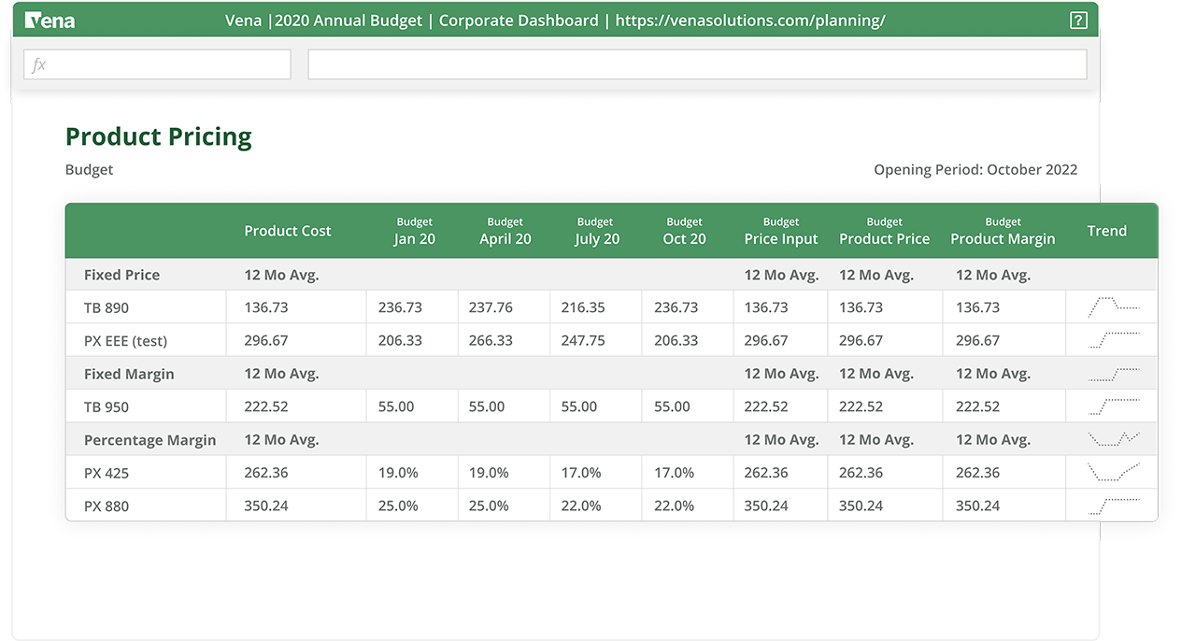Click the Vena logo icon
Image resolution: width=1181 pixels, height=641 pixels.
coord(32,19)
